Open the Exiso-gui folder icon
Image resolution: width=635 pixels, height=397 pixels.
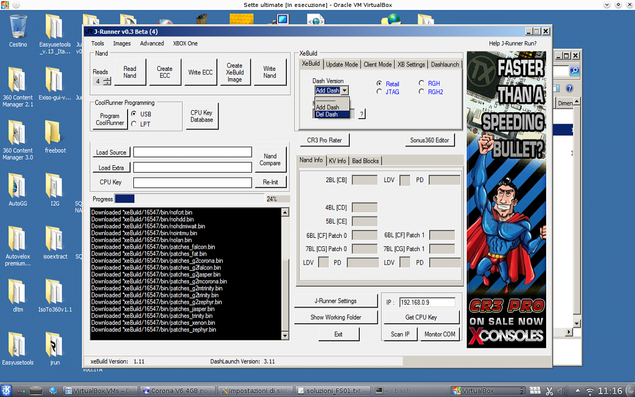tap(54, 79)
